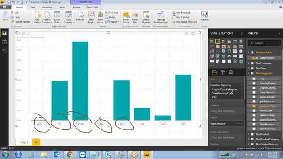Save the file from quick access toolbar

(x=9, y=2)
